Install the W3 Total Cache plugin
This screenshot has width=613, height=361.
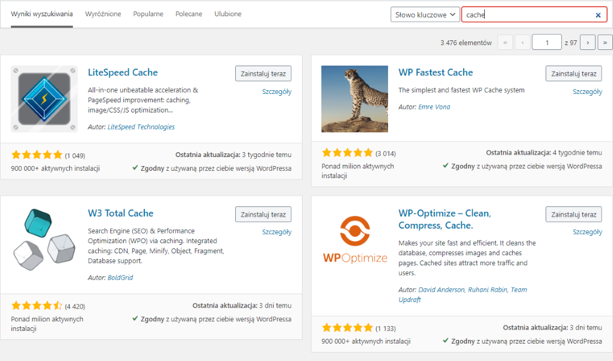coord(263,214)
